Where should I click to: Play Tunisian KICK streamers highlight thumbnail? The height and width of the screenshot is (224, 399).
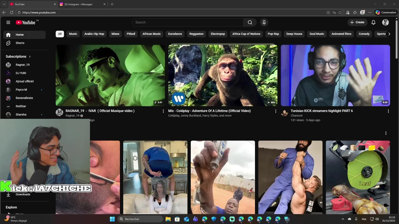[335, 75]
